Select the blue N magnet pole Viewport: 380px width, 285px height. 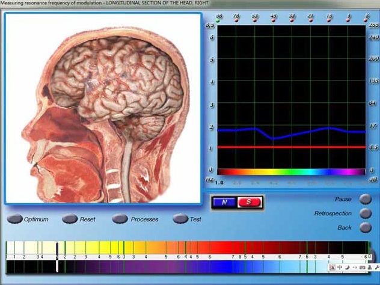click(x=225, y=203)
